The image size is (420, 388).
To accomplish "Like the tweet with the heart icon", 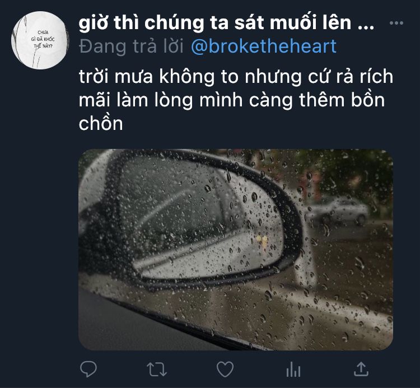I will click(x=225, y=370).
